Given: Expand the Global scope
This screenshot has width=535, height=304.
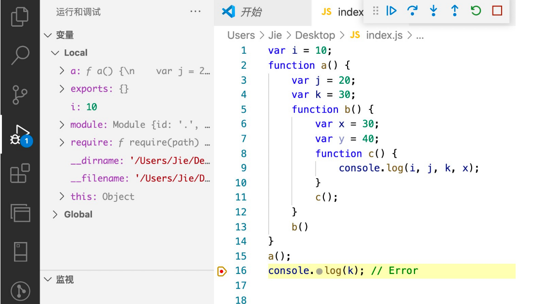Looking at the screenshot, I should click(55, 214).
